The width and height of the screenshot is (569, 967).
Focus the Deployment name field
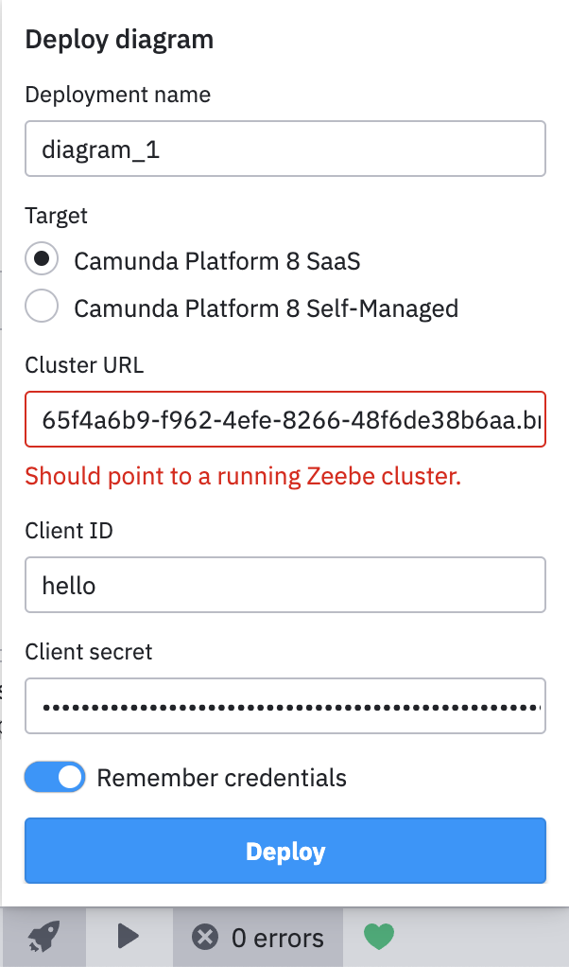tap(284, 148)
